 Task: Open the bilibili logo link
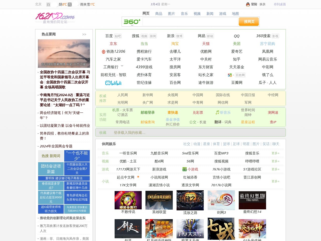113,83
